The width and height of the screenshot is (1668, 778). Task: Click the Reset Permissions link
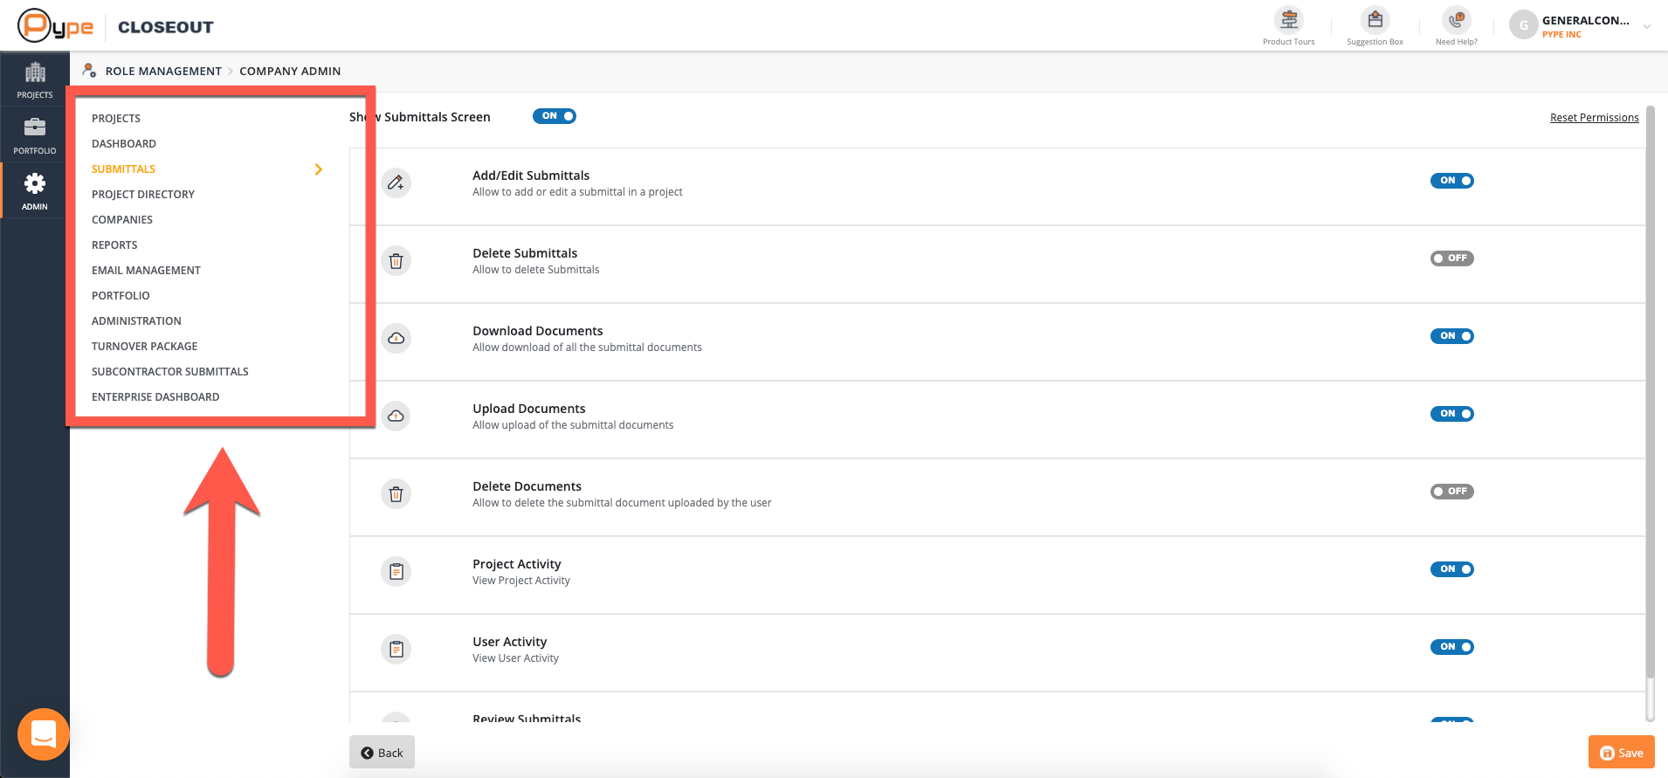coord(1594,118)
